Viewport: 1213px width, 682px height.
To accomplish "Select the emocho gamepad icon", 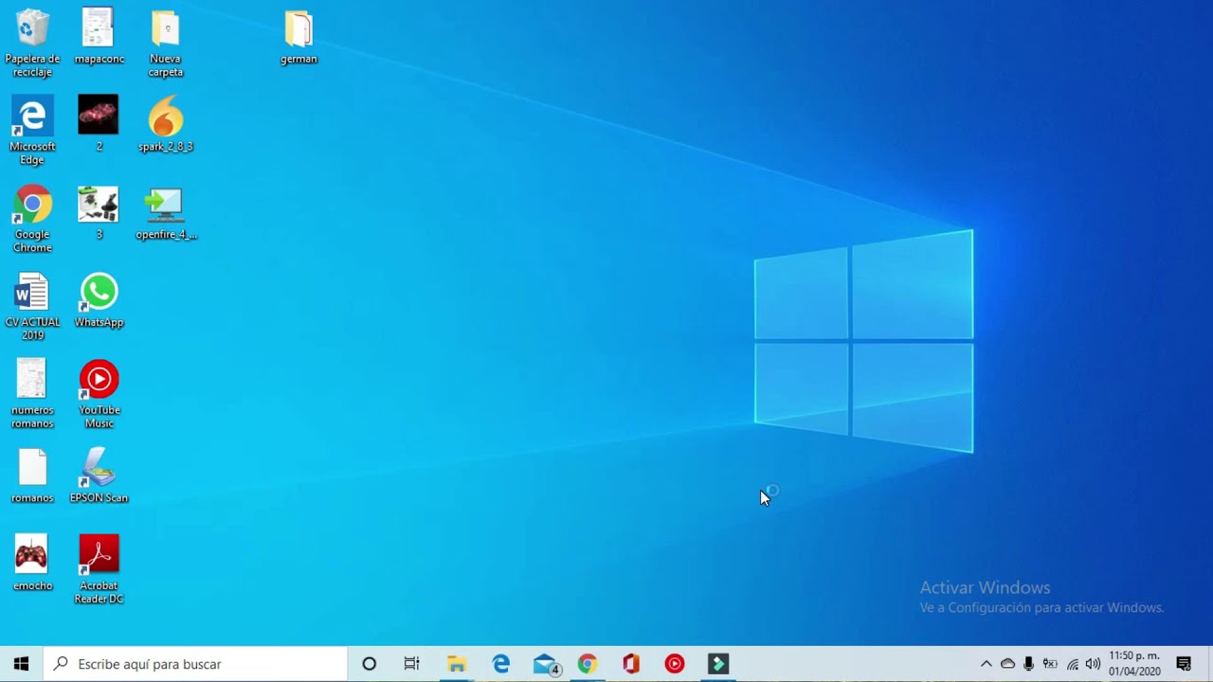I will pyautogui.click(x=32, y=564).
